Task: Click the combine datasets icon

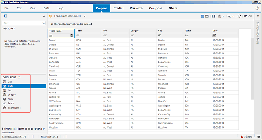Action: coord(230,16)
